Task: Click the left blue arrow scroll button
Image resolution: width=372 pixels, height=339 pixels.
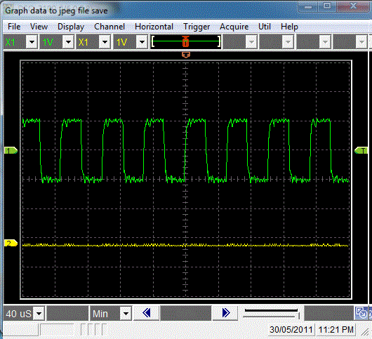Action: tap(147, 313)
